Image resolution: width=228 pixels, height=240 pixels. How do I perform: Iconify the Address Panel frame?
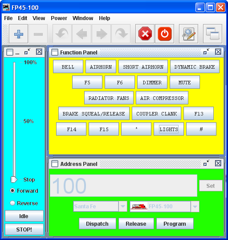click(x=207, y=163)
